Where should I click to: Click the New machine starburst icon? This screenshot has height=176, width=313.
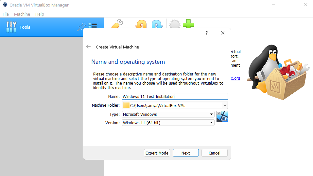pos(175,24)
